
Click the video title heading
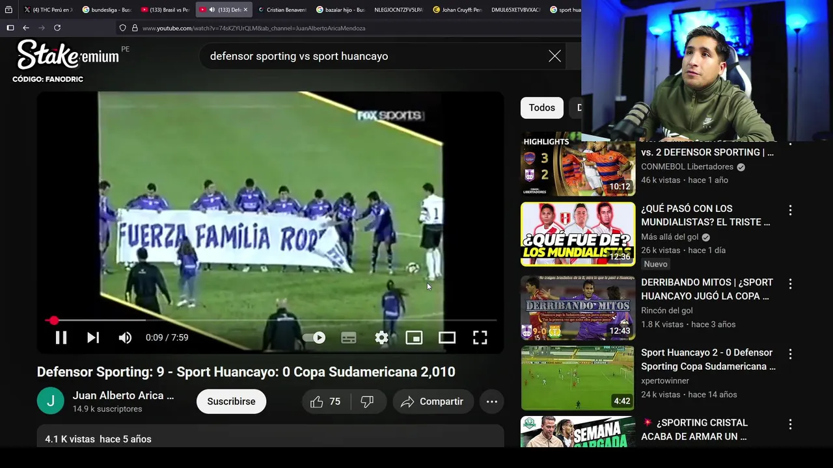click(246, 372)
